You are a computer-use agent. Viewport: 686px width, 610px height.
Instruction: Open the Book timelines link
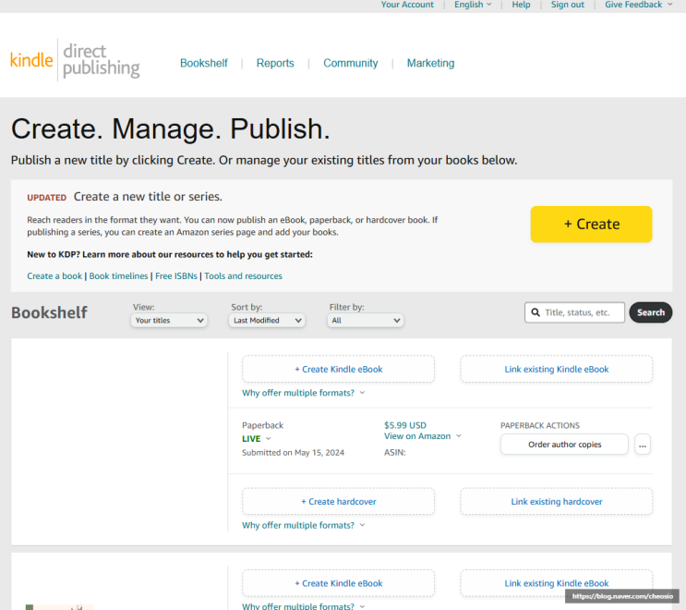118,275
